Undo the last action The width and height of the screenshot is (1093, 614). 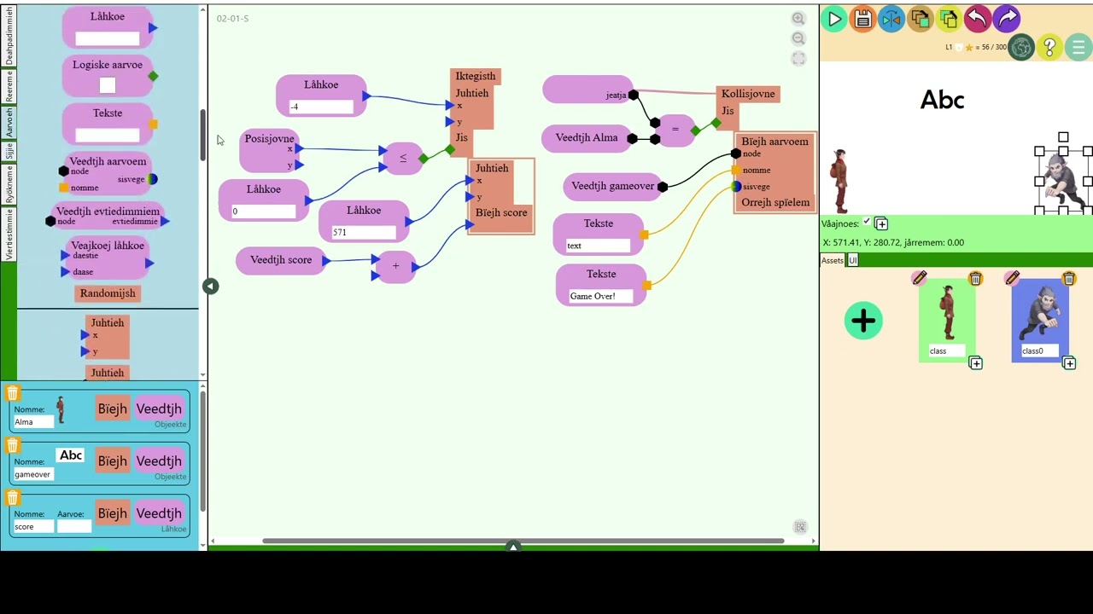(978, 19)
